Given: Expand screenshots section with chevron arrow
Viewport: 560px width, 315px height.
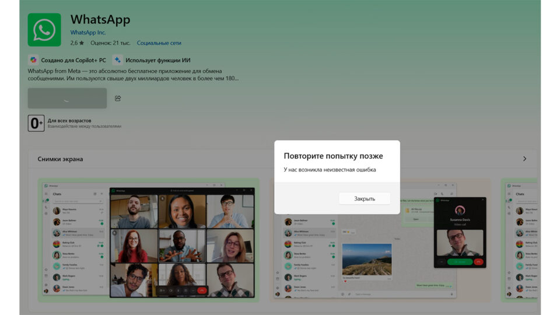Looking at the screenshot, I should 524,159.
